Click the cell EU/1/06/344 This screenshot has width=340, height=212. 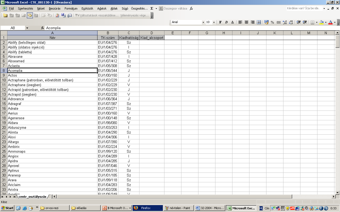(x=108, y=70)
